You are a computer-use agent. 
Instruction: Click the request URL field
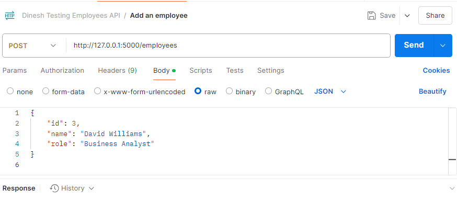[228, 46]
